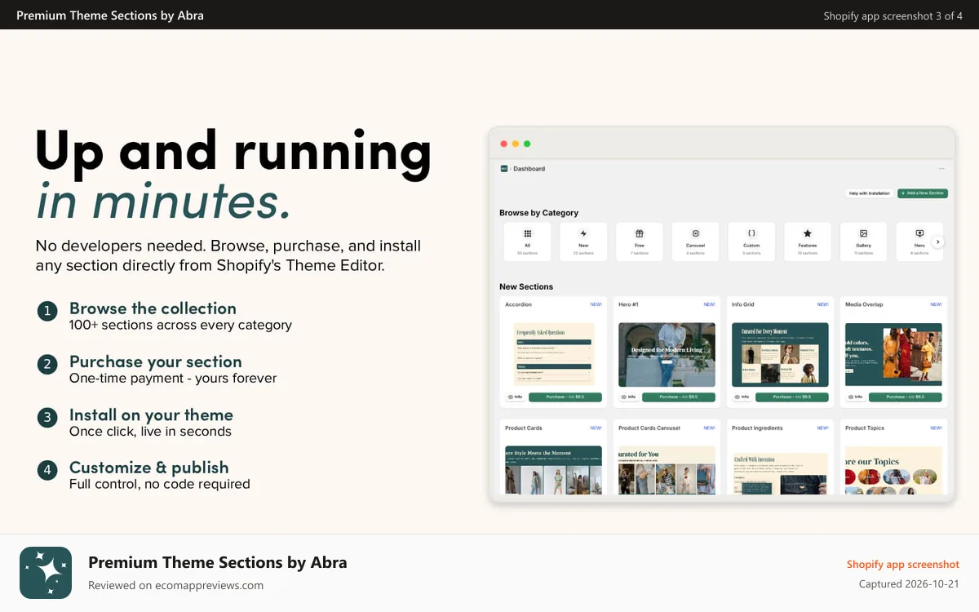Open the Hero #1 preview thumbnail
Image resolution: width=979 pixels, height=612 pixels.
coord(667,355)
